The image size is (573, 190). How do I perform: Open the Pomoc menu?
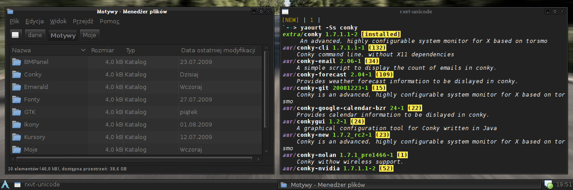point(110,21)
